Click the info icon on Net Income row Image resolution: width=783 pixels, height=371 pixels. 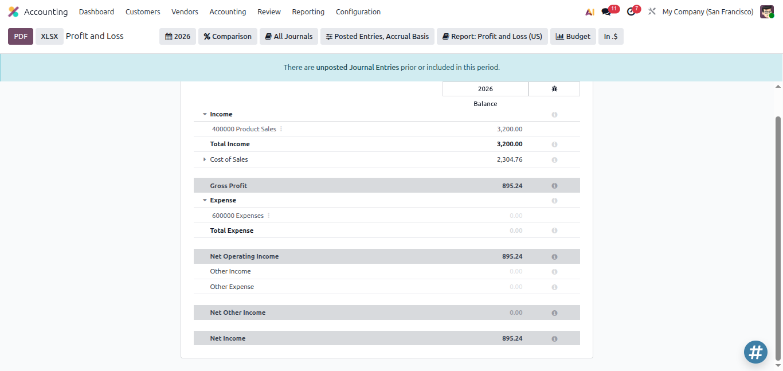(554, 339)
